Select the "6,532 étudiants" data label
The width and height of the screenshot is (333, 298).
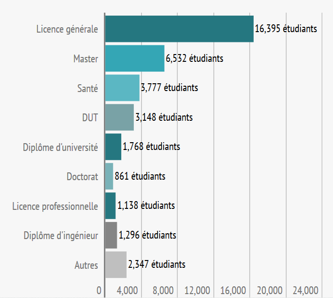(194, 58)
